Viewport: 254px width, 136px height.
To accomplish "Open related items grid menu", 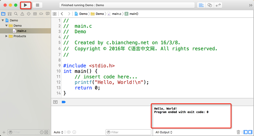I will [54, 14].
